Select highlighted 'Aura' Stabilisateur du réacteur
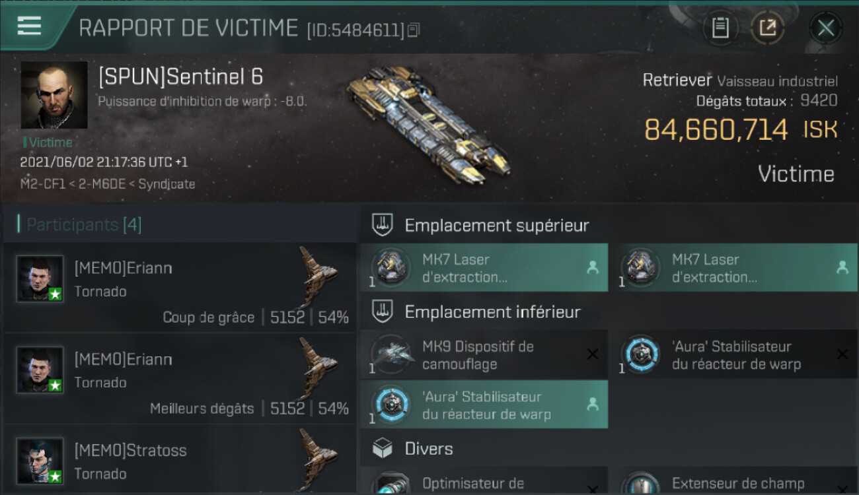The height and width of the screenshot is (495, 859). [x=484, y=405]
